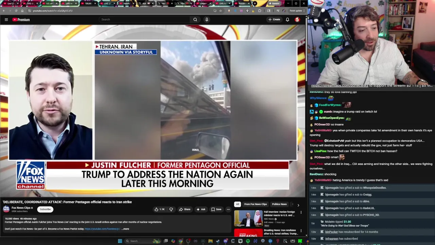Open Fox News Clips channel avatar
Image resolution: width=435 pixels, height=245 pixels.
point(6,209)
